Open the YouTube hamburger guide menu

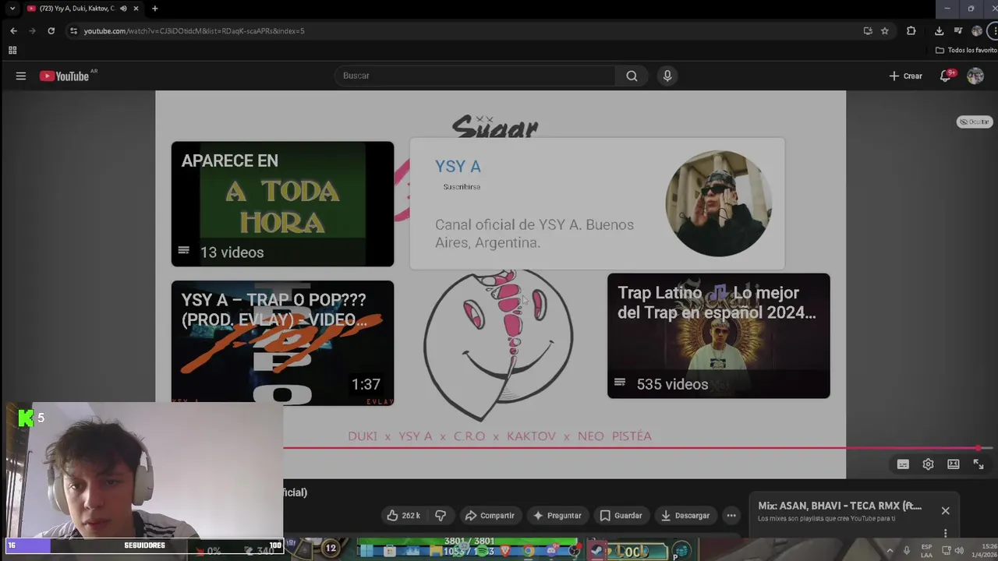tap(21, 76)
